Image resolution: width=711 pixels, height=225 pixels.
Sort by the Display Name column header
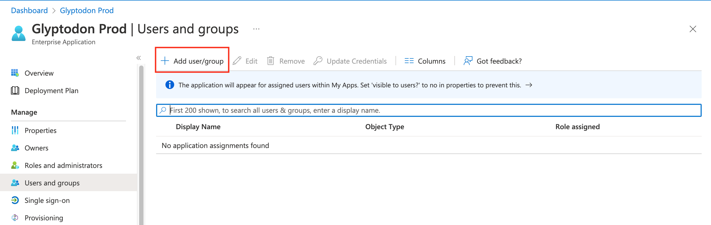(198, 127)
